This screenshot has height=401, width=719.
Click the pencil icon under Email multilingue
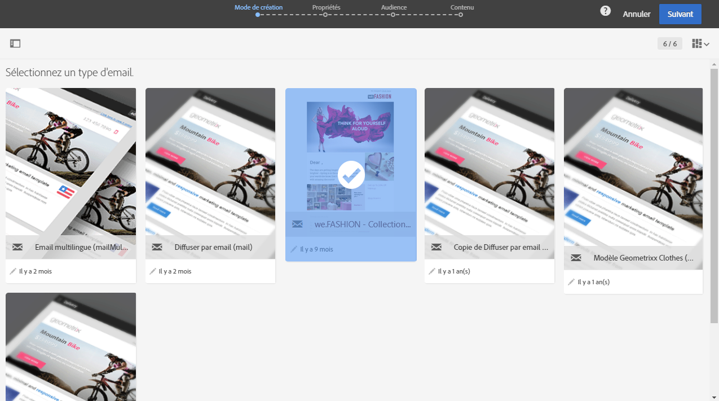coord(13,271)
